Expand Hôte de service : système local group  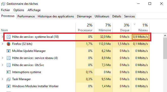pos(2,37)
